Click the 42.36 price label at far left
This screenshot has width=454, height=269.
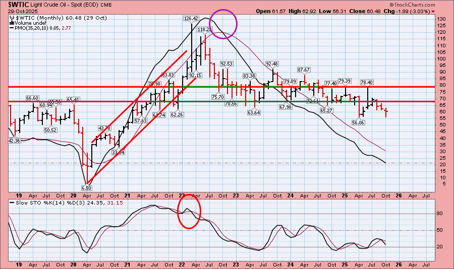(14, 141)
